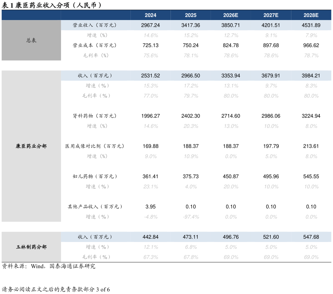333x294 pixels.
Task: Click revenue value 3417.36
Action: pos(191,25)
